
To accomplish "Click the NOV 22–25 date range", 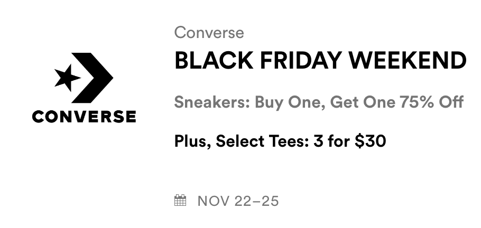I will point(238,201).
